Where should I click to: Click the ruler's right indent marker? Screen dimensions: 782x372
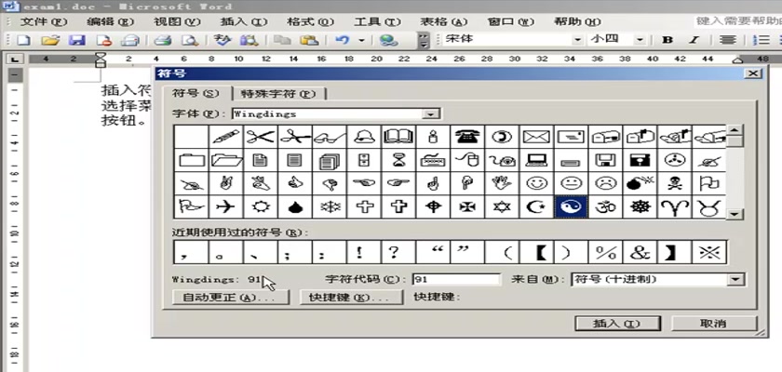[737, 61]
